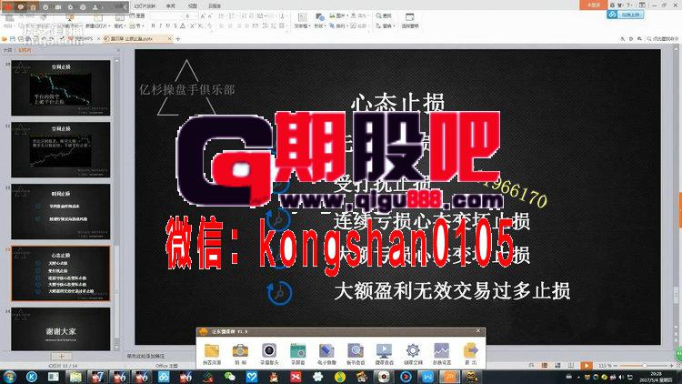This screenshot has height=384, width=682.
Task: Click the round camera lens icon
Action: coord(269,350)
